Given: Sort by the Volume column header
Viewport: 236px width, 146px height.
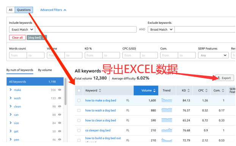Looking at the screenshot, I should (146, 90).
